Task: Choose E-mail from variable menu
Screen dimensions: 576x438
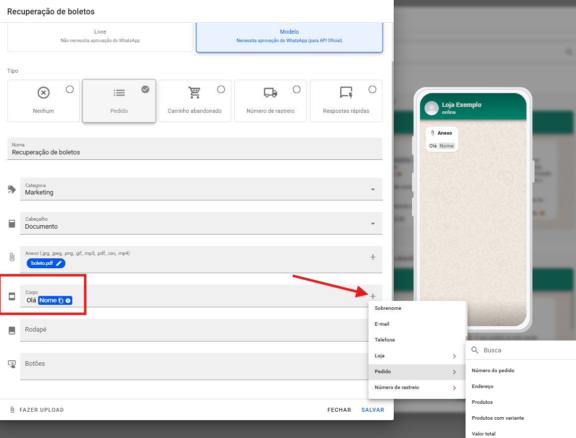Action: coord(382,324)
